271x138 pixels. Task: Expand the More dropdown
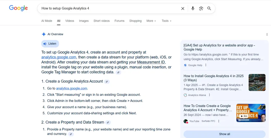151,21
